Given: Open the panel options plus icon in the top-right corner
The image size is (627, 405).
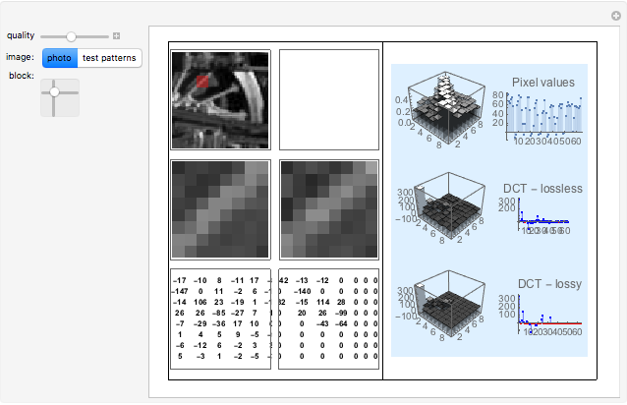Looking at the screenshot, I should click(x=615, y=16).
